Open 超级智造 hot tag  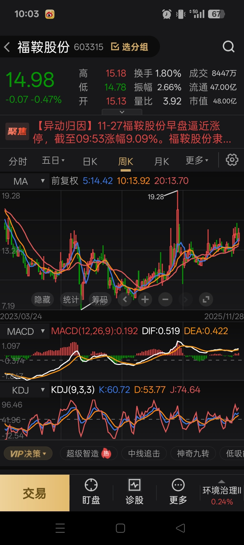[x=88, y=454]
